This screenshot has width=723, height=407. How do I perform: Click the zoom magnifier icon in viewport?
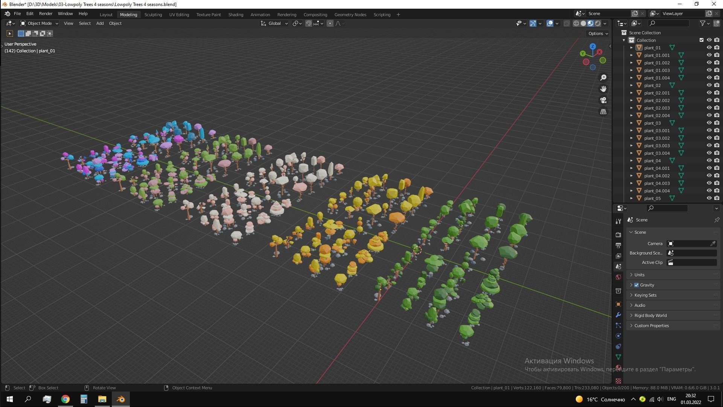point(603,78)
